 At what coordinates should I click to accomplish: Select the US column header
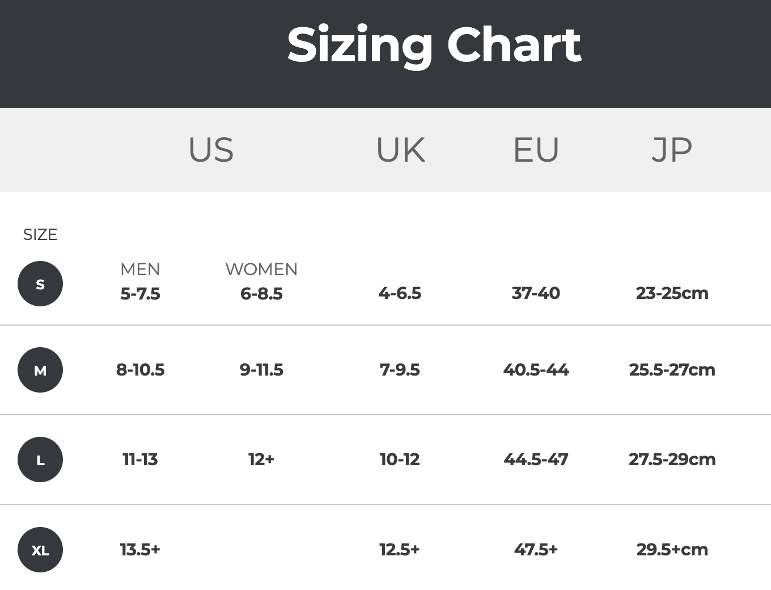coord(211,150)
